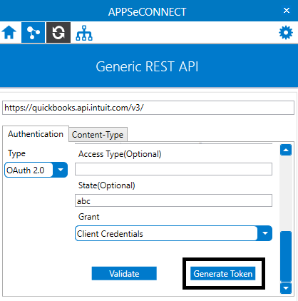Open the connection nodes icon
Screen dimensions: 298x301
click(x=33, y=33)
